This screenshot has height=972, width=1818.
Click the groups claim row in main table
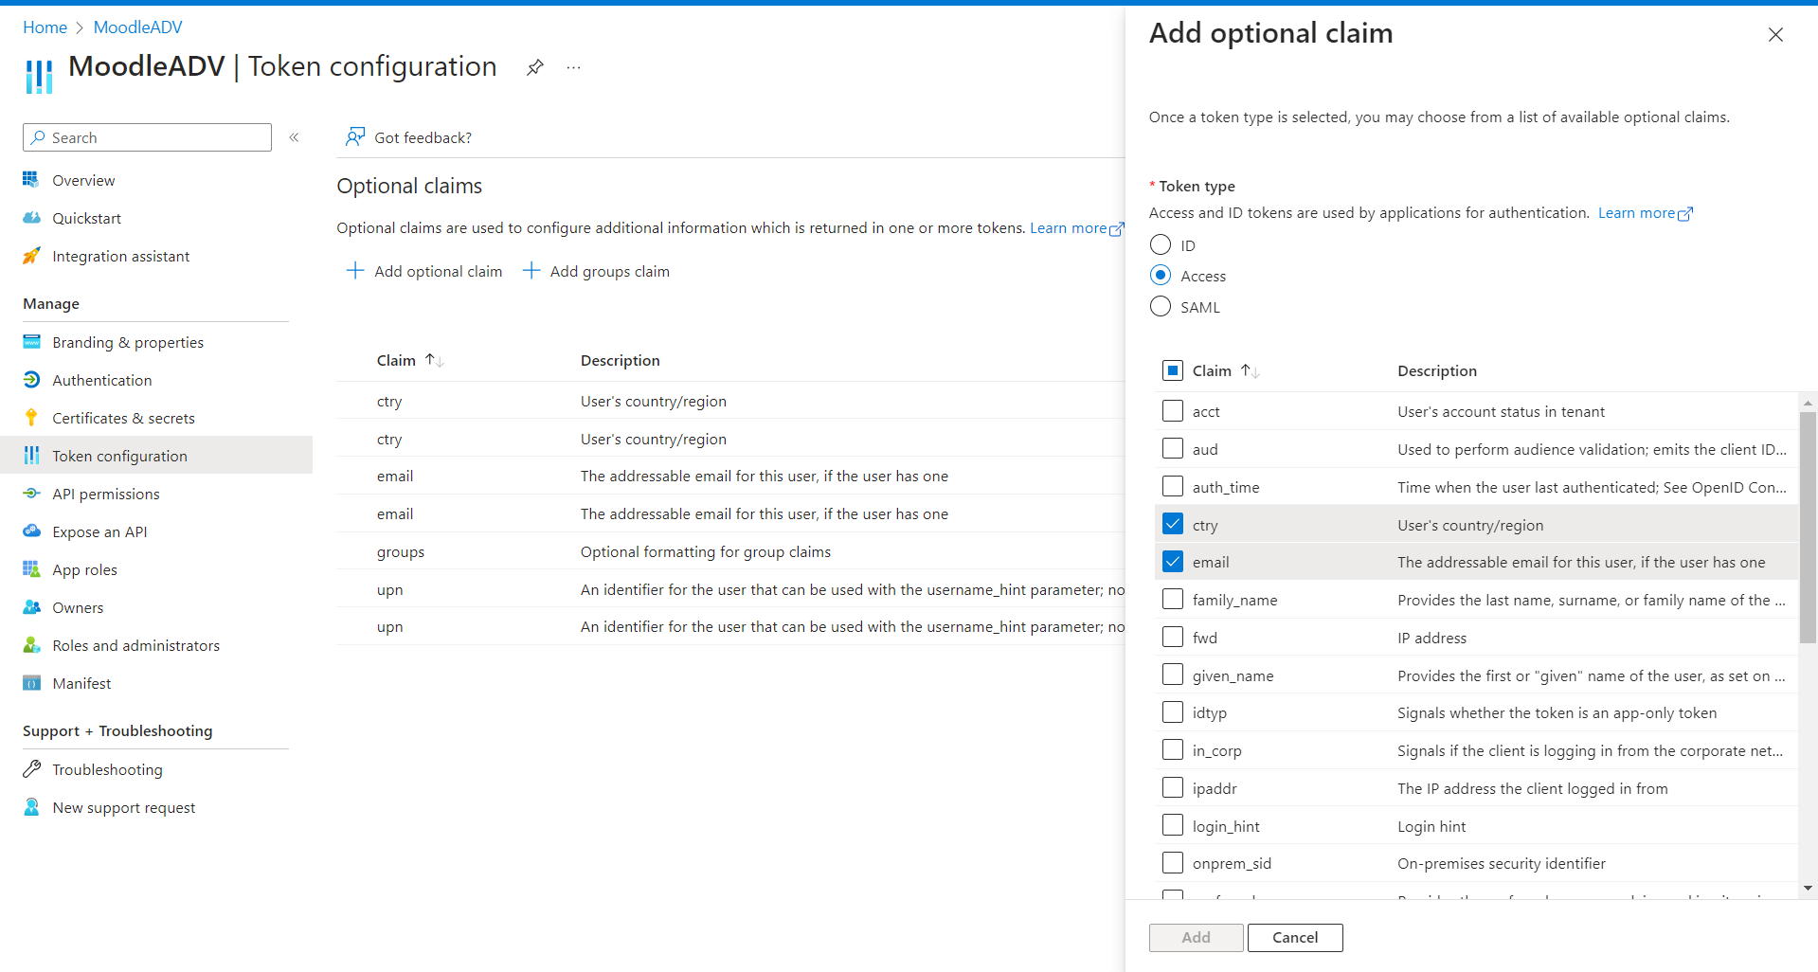pos(730,551)
